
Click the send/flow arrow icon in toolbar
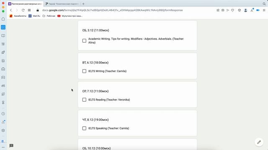tap(228, 10)
